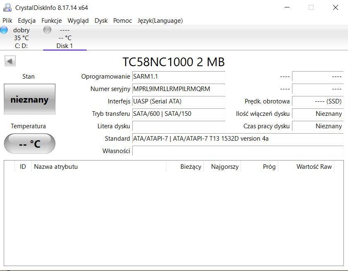Click the Czas pracy dysku value Nieznany
The width and height of the screenshot is (348, 271).
click(318, 126)
